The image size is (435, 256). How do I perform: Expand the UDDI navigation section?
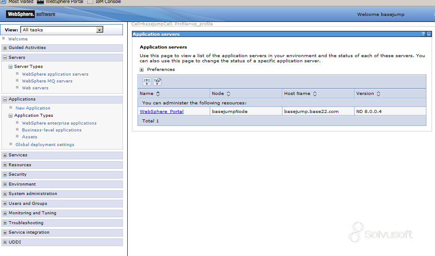(5, 242)
